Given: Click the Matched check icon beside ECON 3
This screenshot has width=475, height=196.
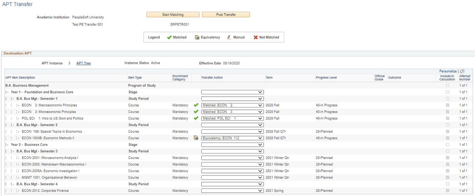Looking at the screenshot, I should (x=196, y=112).
